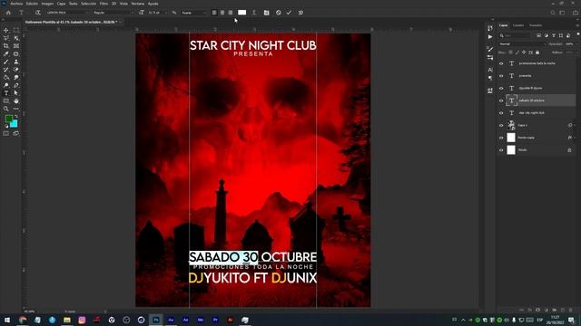
Task: Hide the 'Capa 1' layer
Action: click(x=501, y=125)
